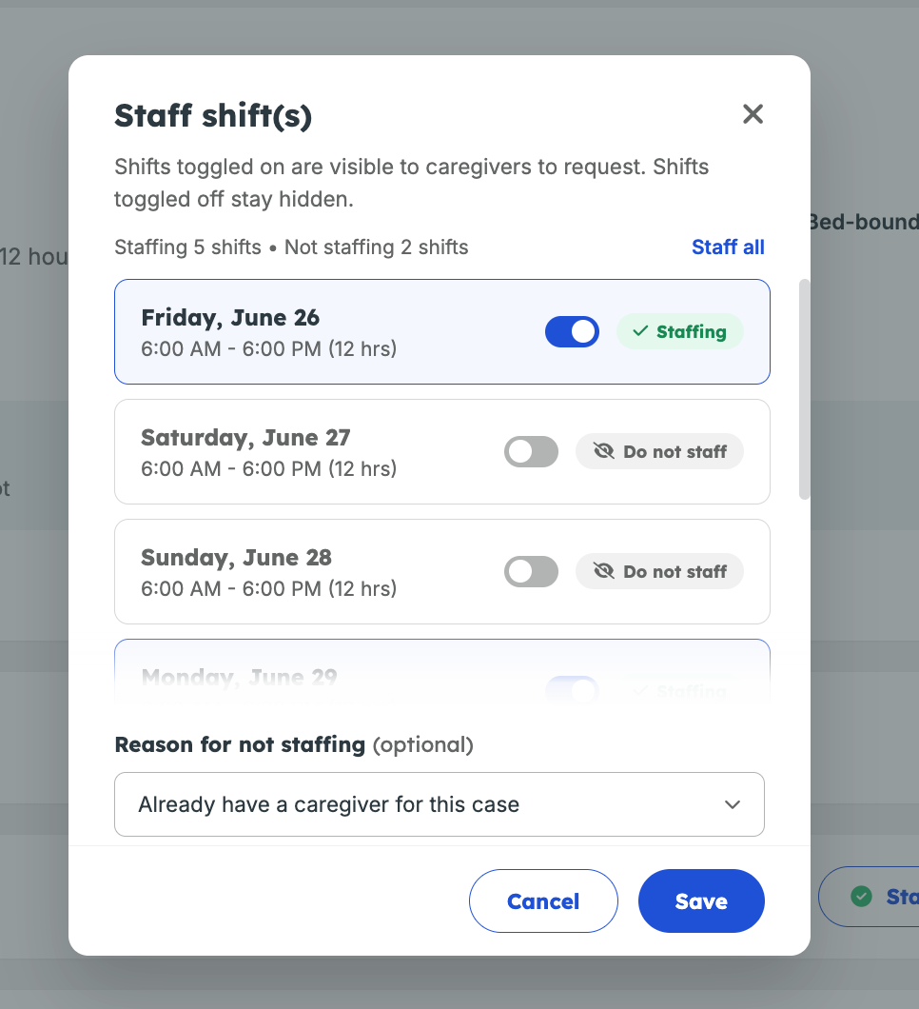This screenshot has width=919, height=1009.
Task: Click the green checkmark in the Staffing badge
Action: (640, 331)
